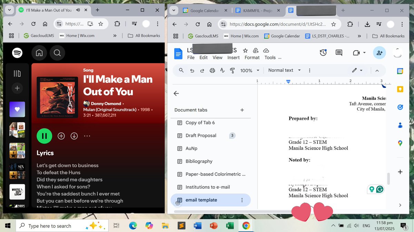Mute the Spotify tab audio icon
The image size is (414, 232).
(78, 10)
